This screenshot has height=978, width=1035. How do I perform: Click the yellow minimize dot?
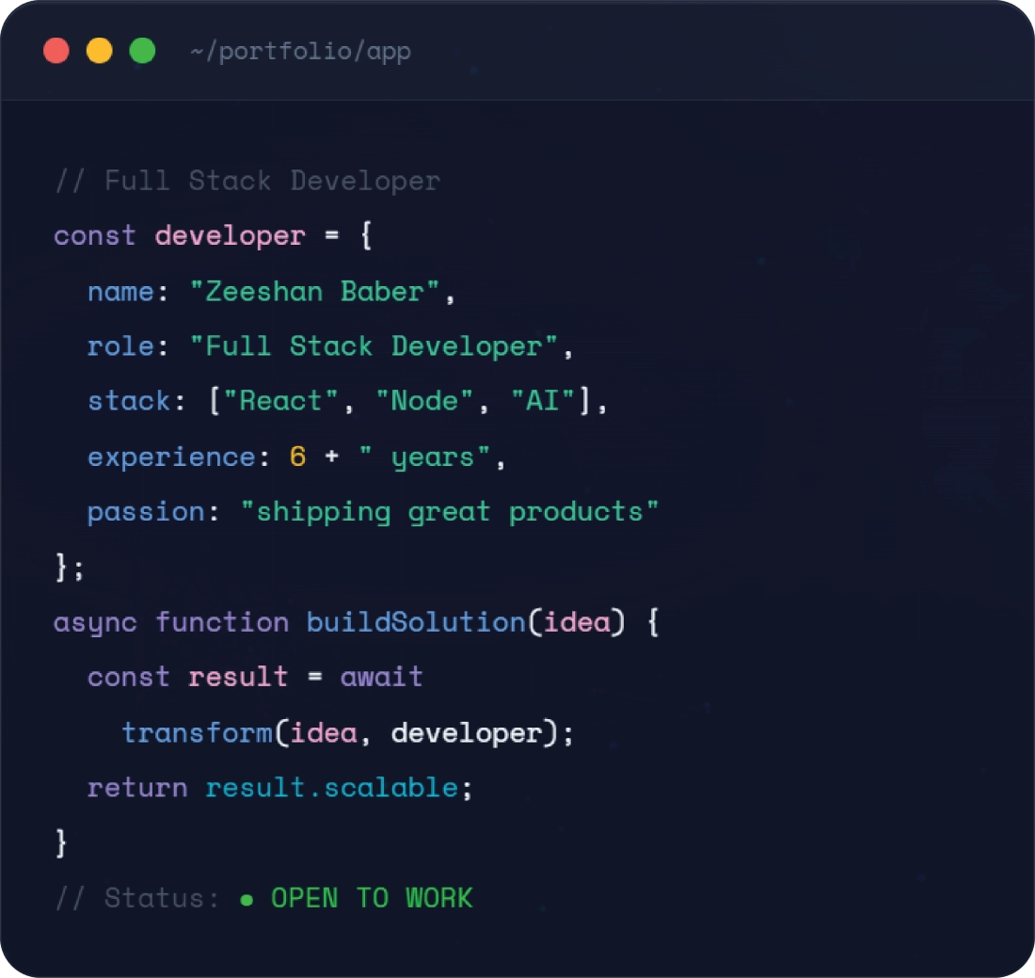(x=100, y=51)
